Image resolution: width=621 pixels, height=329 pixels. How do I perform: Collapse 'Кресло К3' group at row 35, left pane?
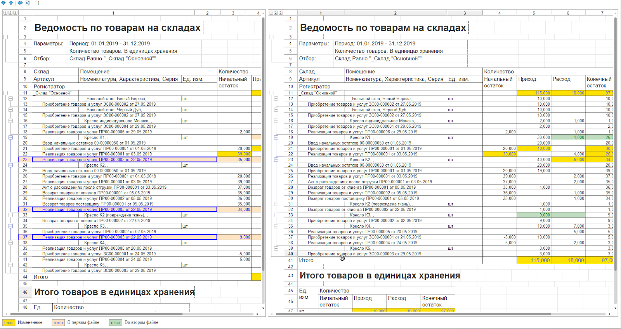click(10, 226)
